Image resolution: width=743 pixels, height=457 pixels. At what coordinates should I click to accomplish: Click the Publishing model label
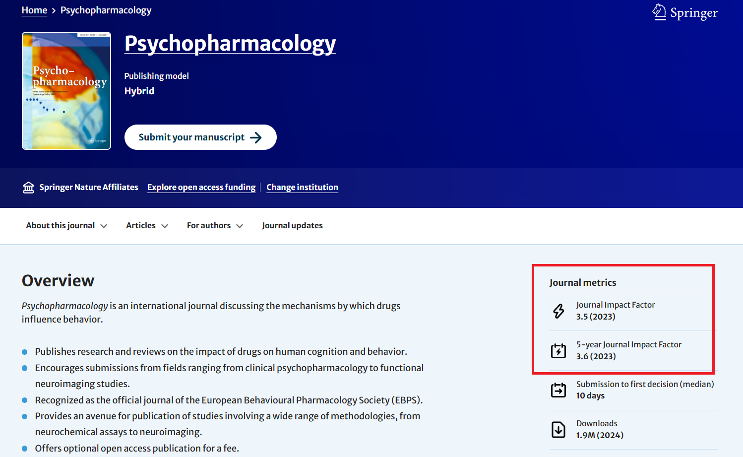coord(156,76)
